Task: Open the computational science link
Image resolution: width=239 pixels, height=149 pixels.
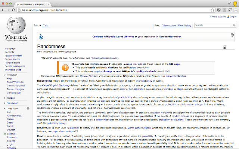Action: point(62,131)
